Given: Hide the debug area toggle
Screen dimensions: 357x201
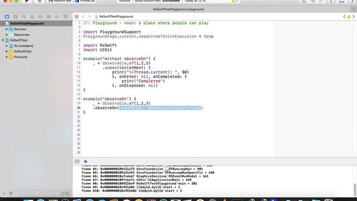Looking at the screenshot, I should point(77,161).
